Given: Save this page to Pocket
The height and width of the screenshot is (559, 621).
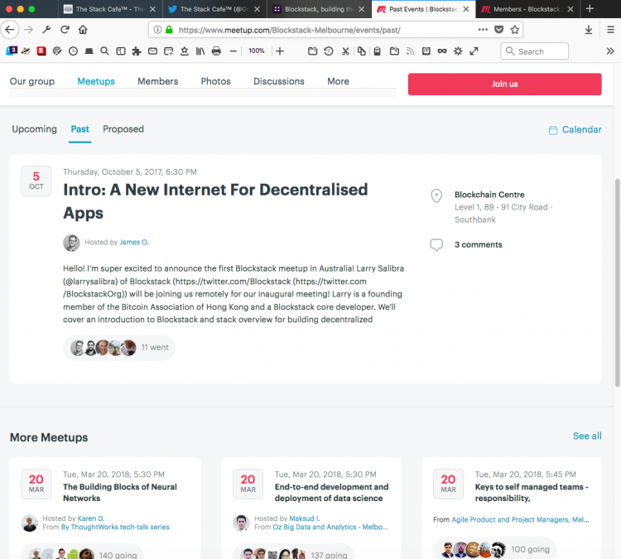Looking at the screenshot, I should (499, 30).
